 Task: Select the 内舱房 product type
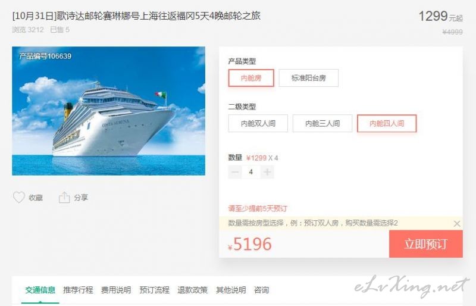pyautogui.click(x=251, y=78)
